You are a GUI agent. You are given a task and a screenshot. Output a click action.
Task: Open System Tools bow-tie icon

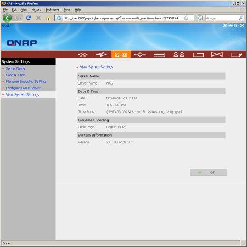point(217,54)
